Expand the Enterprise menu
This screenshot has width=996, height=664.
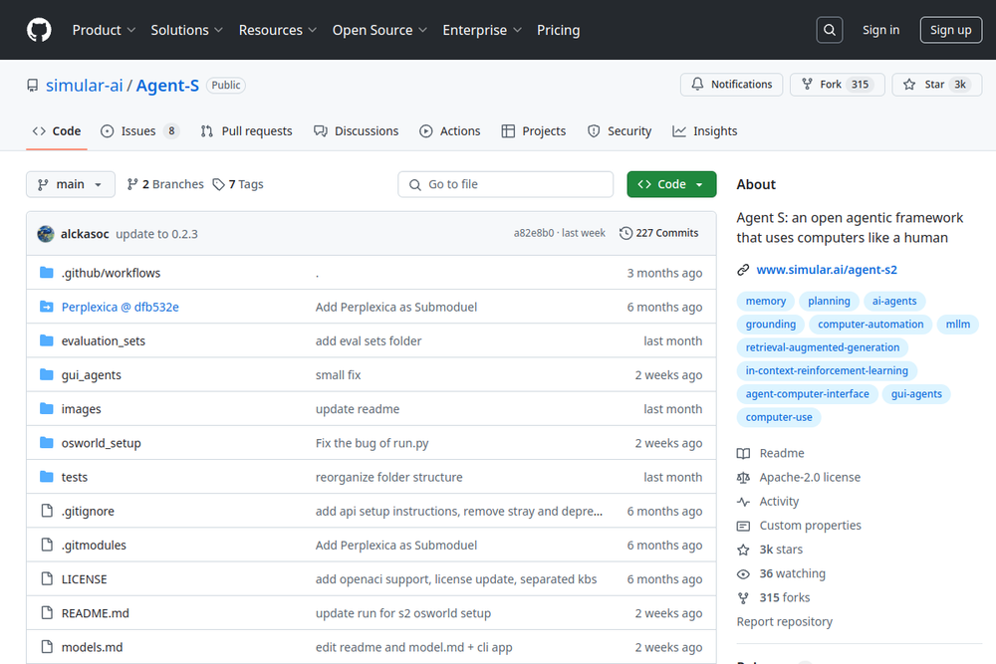[482, 30]
